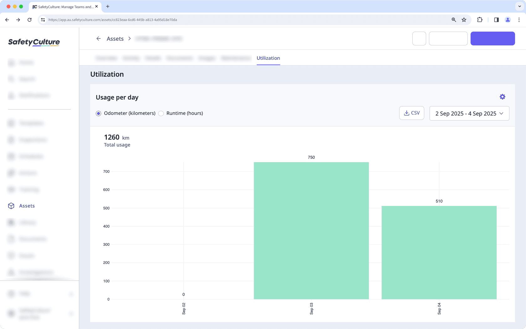Bookmark this page with the star icon
The image size is (526, 329).
(x=464, y=20)
